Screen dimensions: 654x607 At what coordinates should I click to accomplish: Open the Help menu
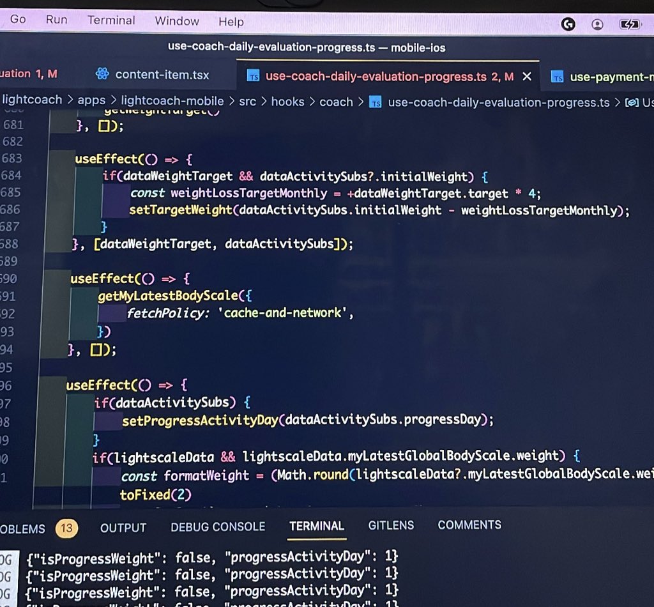pyautogui.click(x=231, y=22)
